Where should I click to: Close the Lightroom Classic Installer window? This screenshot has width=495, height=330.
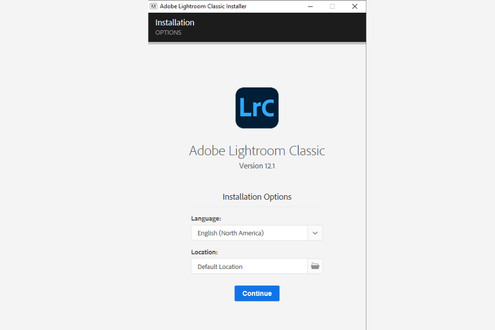point(355,7)
